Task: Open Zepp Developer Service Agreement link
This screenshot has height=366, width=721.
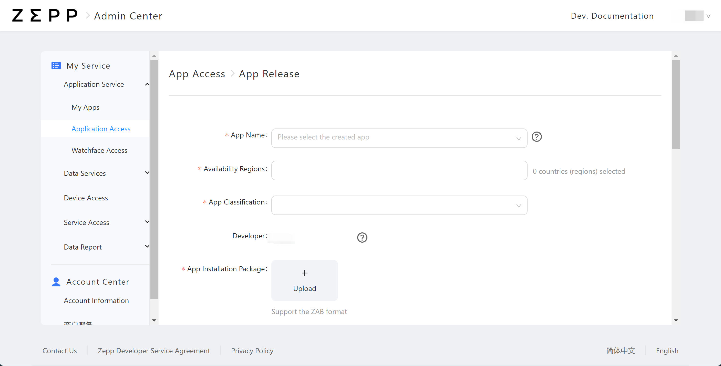Action: click(x=154, y=351)
